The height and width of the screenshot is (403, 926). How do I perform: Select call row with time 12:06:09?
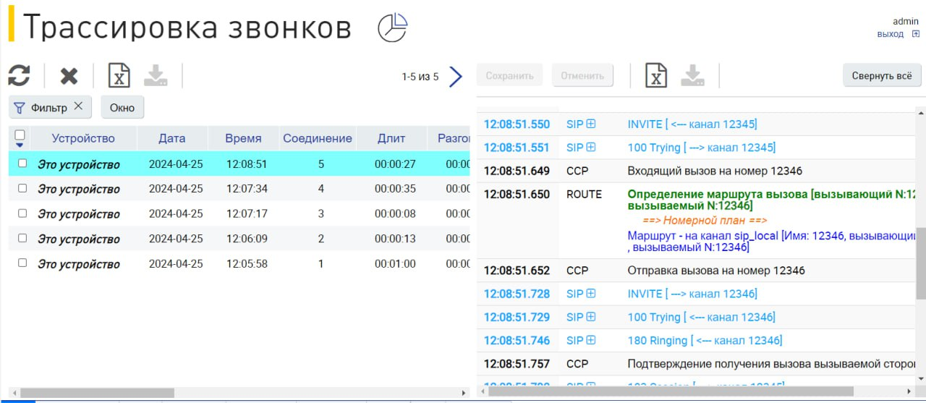tap(239, 239)
